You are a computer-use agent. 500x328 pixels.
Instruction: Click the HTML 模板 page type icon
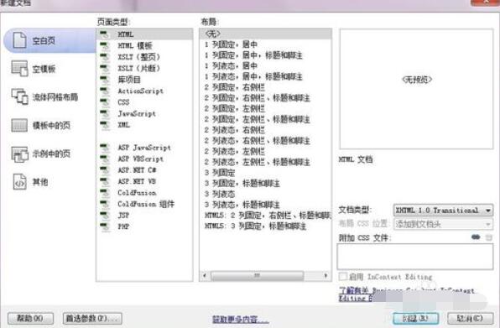pyautogui.click(x=105, y=46)
